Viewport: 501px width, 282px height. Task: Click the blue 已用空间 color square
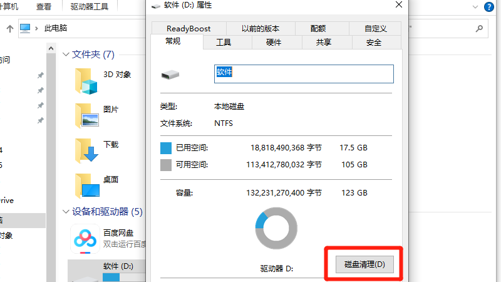coord(166,148)
